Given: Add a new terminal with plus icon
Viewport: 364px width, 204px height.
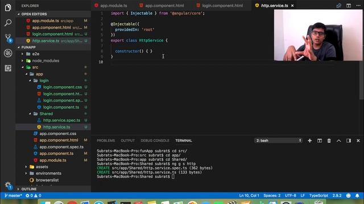Looking at the screenshot, I should point(309,141).
